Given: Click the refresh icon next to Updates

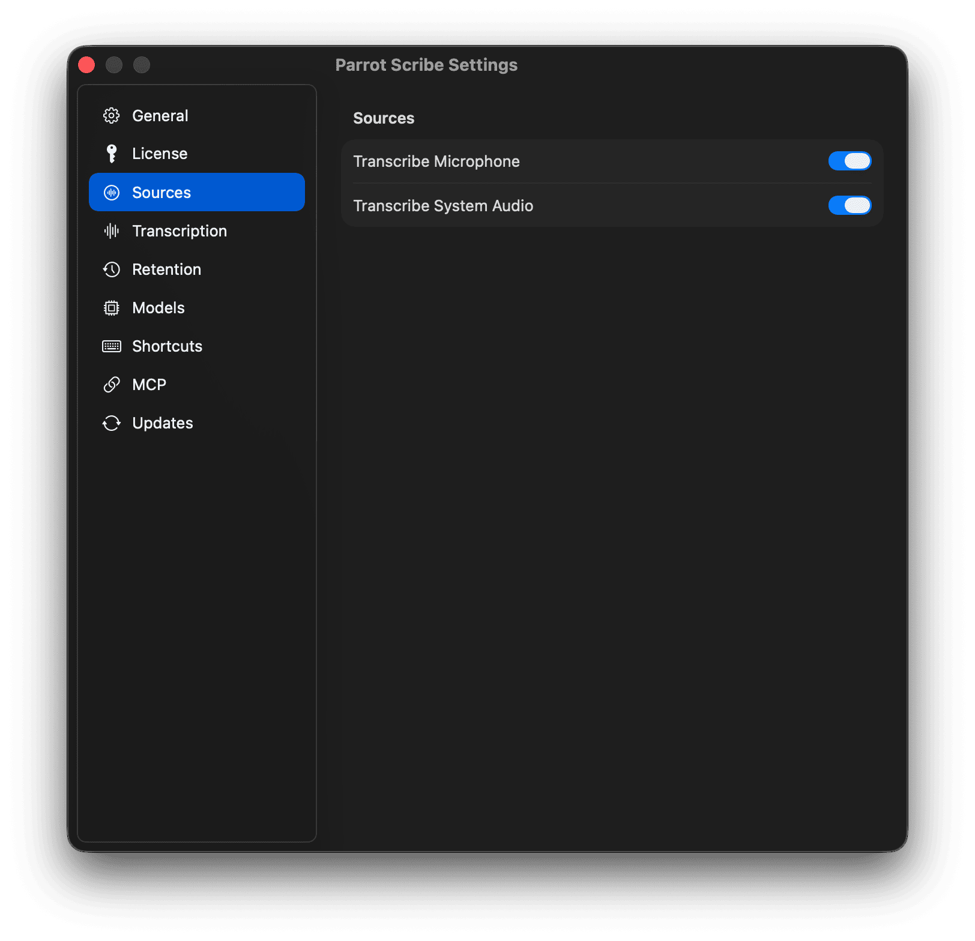Looking at the screenshot, I should pos(112,422).
